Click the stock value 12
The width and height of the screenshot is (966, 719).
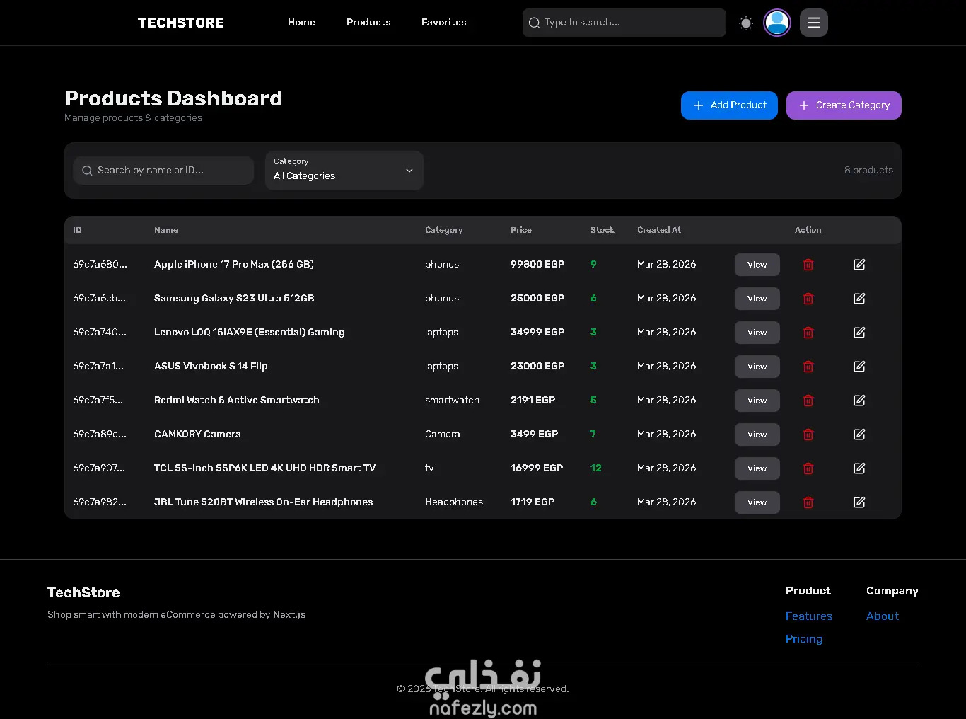596,468
